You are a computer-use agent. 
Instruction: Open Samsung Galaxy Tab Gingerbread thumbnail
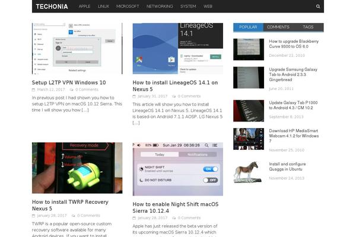249,78
